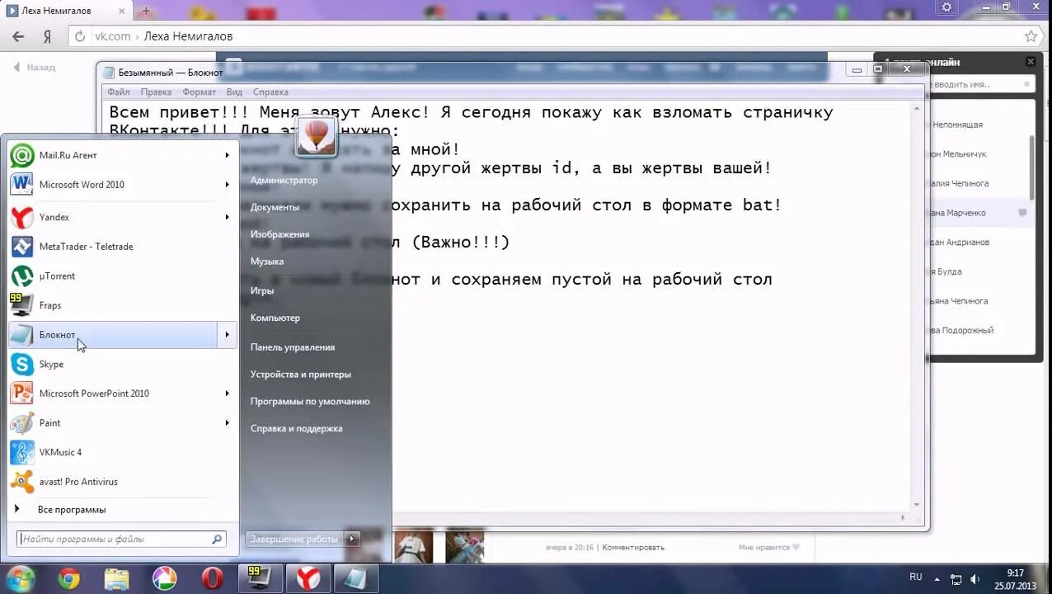The height and width of the screenshot is (594, 1052).
Task: Open Изображения from Start menu
Action: click(279, 234)
